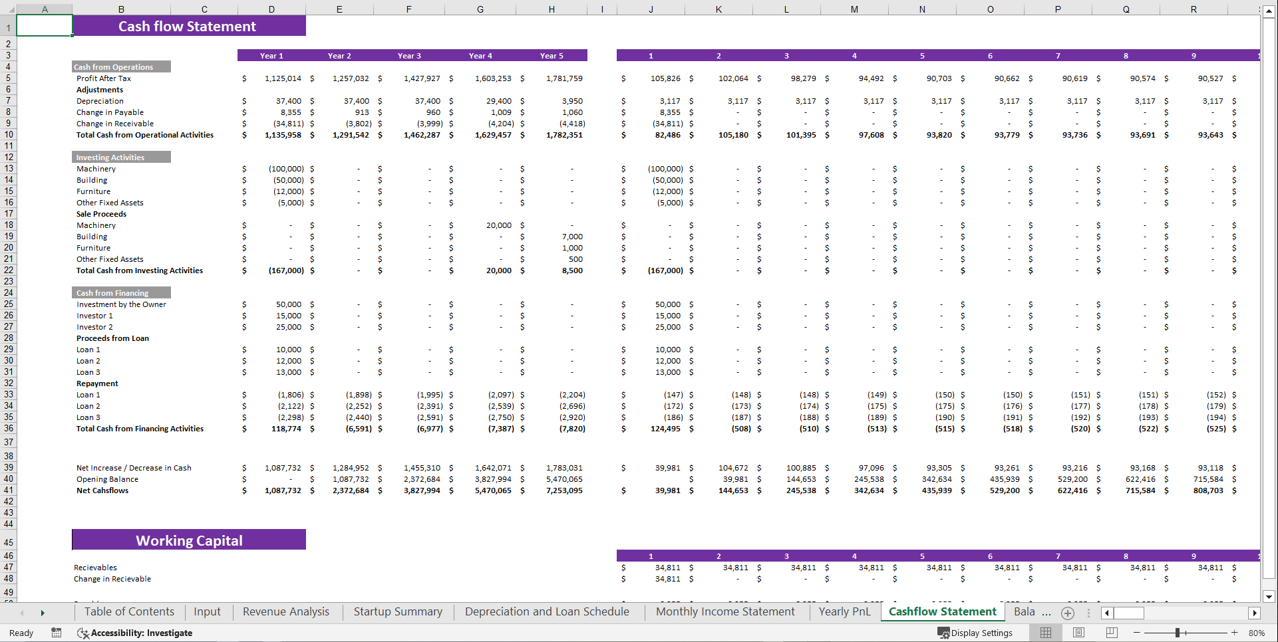Image resolution: width=1278 pixels, height=642 pixels.
Task: Select the Input sheet tab
Action: (207, 611)
